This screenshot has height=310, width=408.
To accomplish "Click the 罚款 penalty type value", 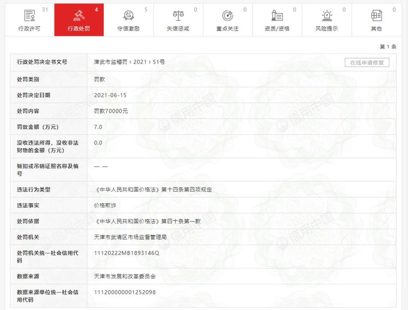I will (x=100, y=79).
